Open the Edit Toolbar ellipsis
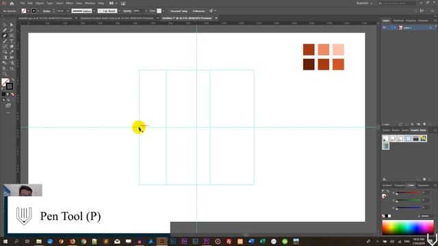The width and height of the screenshot is (438, 246). (8, 113)
